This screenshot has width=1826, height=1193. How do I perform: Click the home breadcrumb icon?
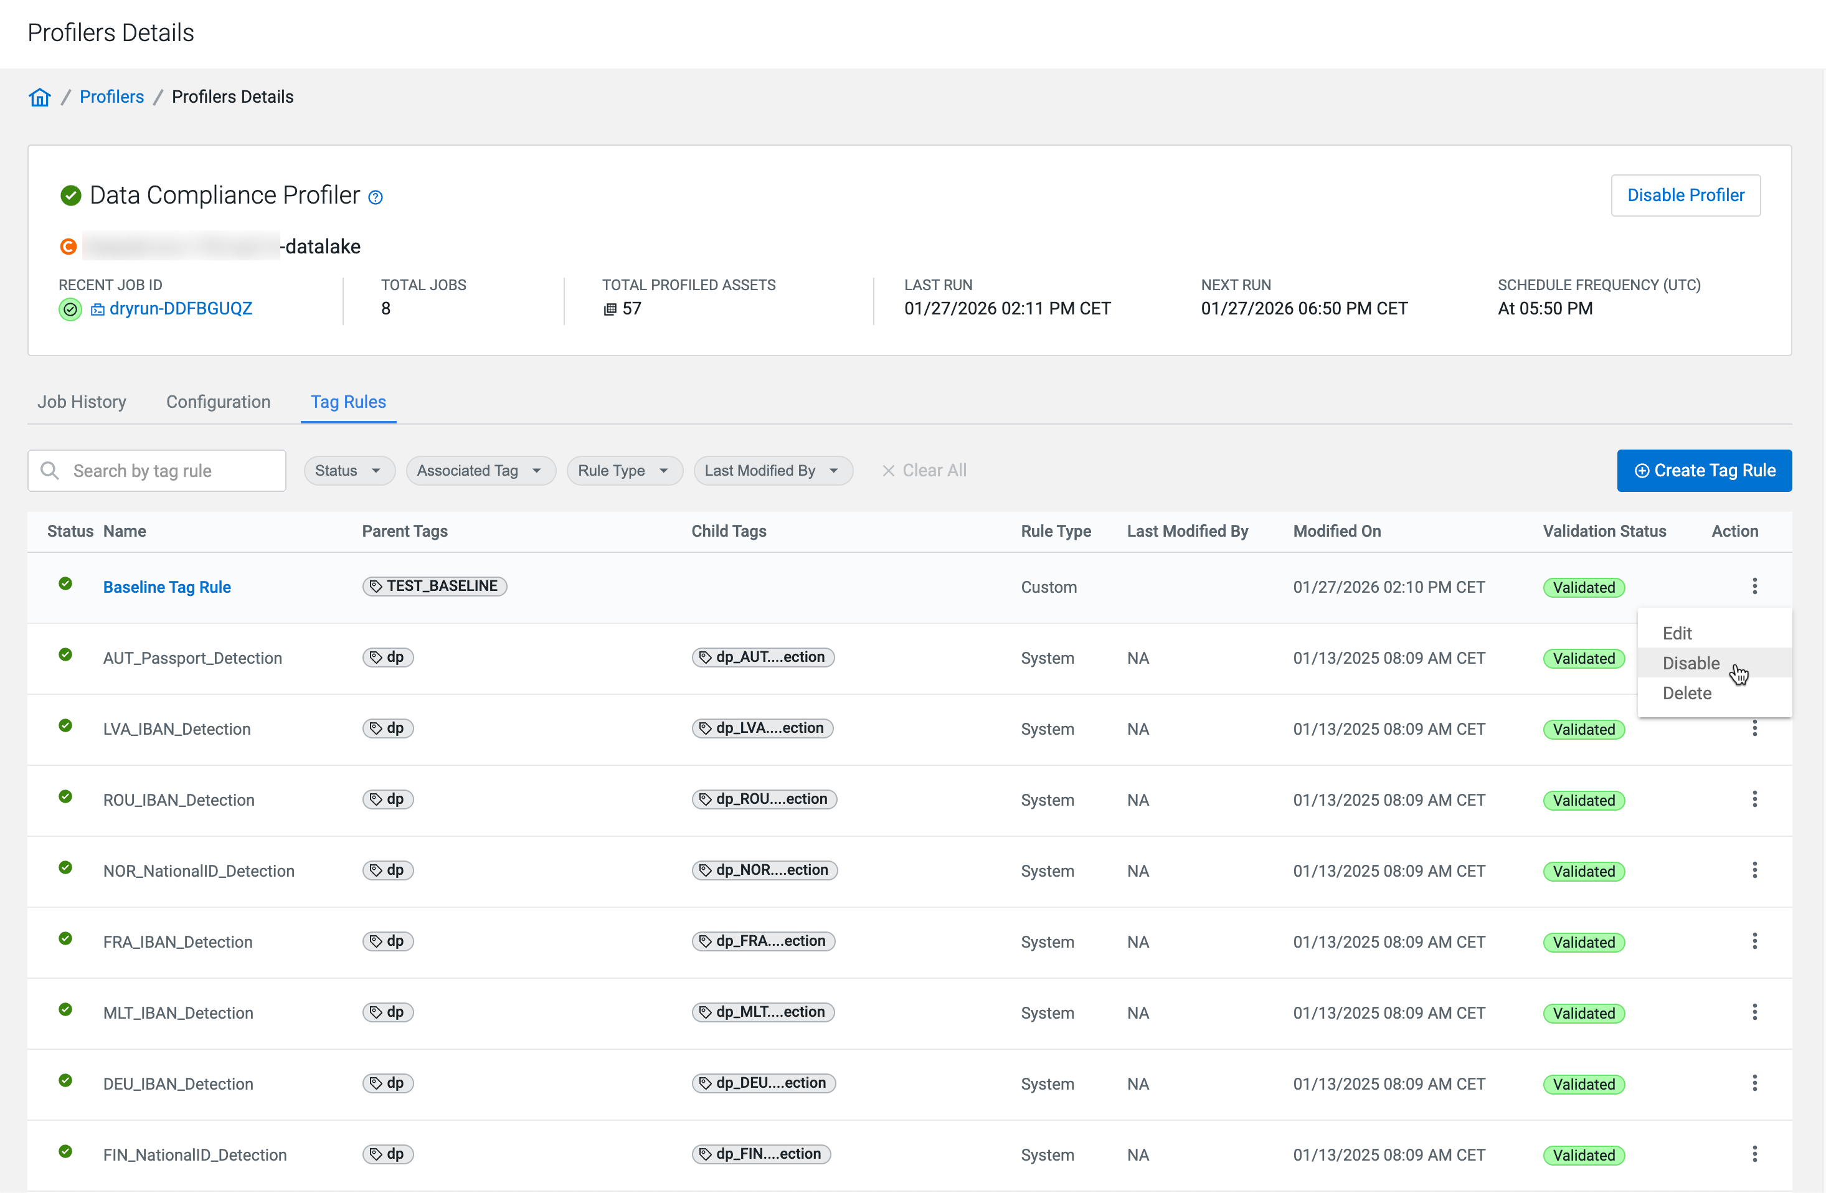40,97
